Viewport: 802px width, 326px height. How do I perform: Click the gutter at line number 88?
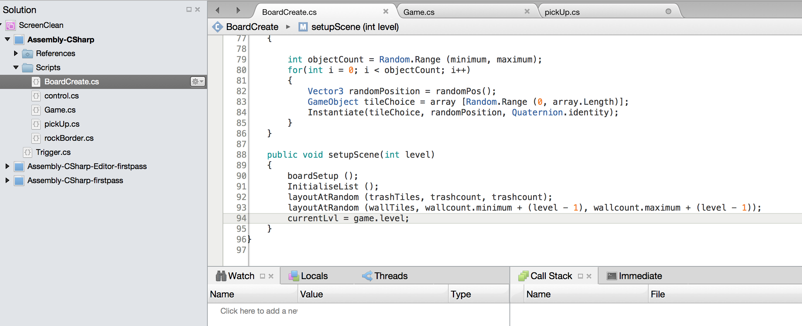(241, 155)
